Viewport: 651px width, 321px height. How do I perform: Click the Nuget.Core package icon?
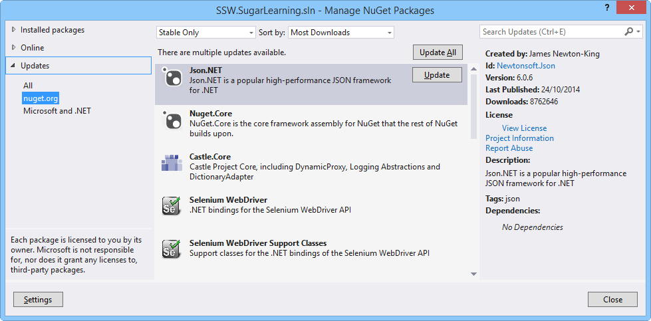coord(172,120)
